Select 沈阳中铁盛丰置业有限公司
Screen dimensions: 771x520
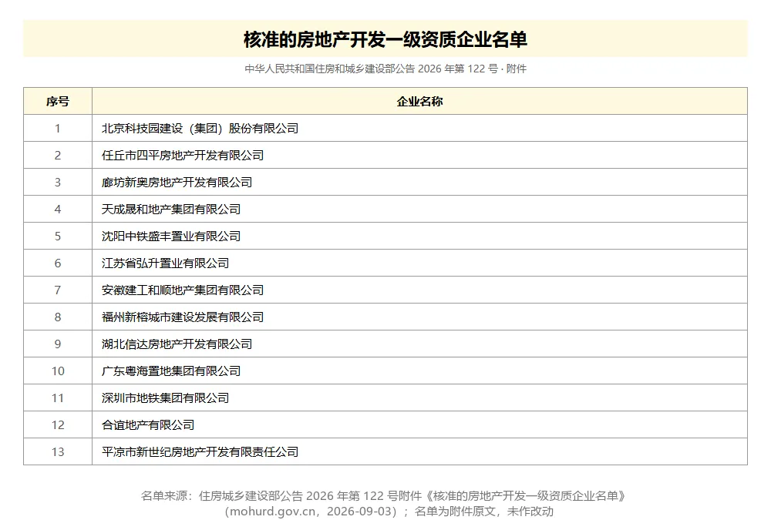[171, 237]
